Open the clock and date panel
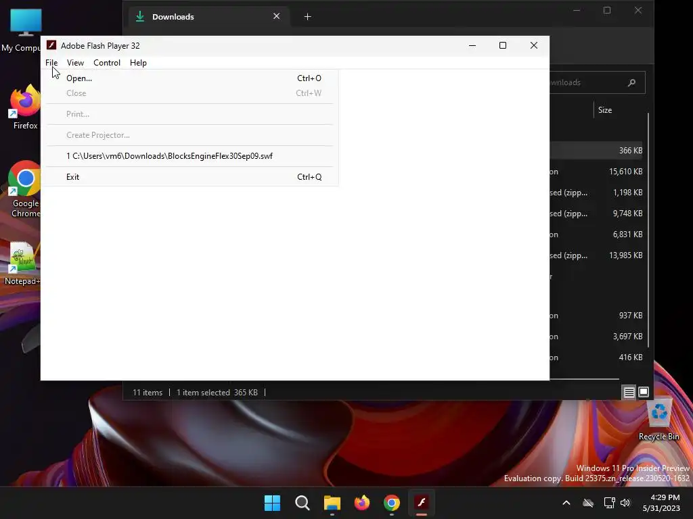The height and width of the screenshot is (519, 693). [x=661, y=503]
